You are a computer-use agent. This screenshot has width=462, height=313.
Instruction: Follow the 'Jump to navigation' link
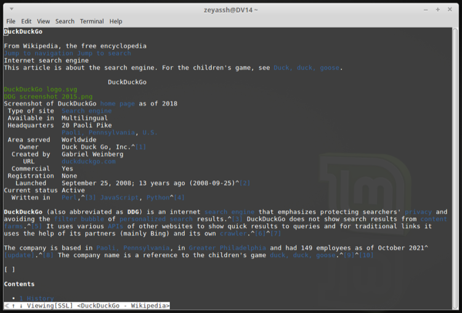point(39,53)
